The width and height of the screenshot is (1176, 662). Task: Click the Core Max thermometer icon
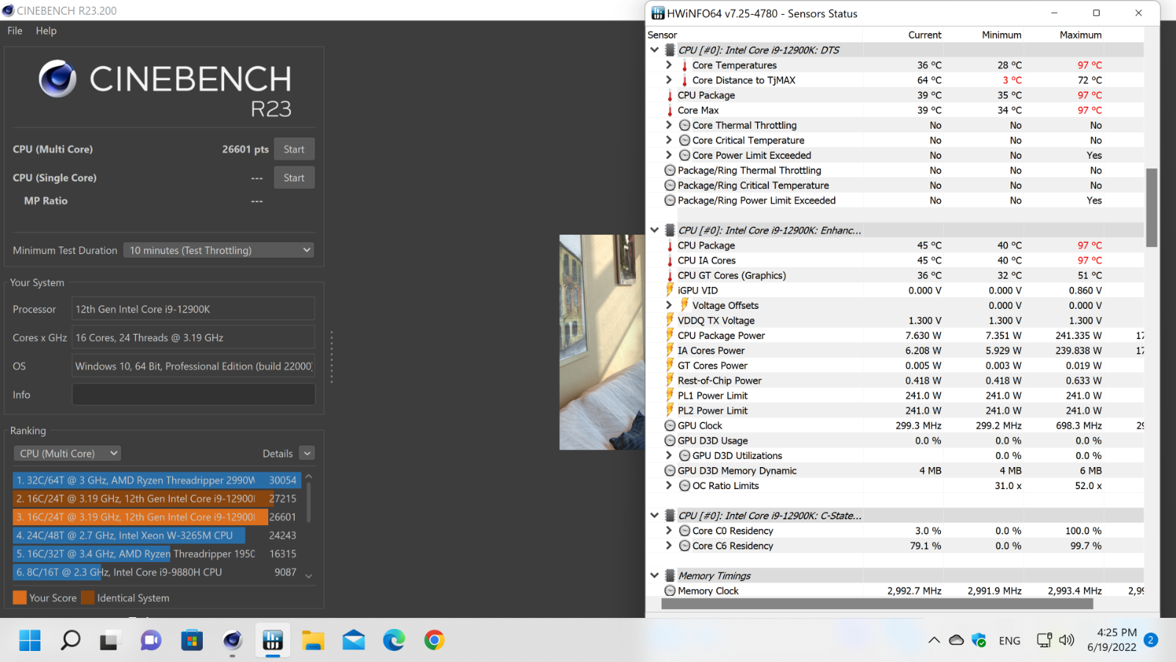(x=670, y=110)
